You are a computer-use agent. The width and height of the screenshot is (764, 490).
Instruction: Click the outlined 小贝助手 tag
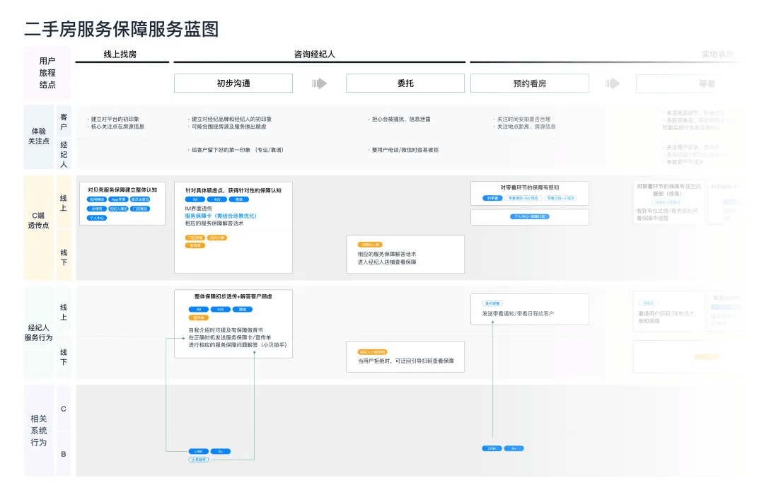coord(198,460)
